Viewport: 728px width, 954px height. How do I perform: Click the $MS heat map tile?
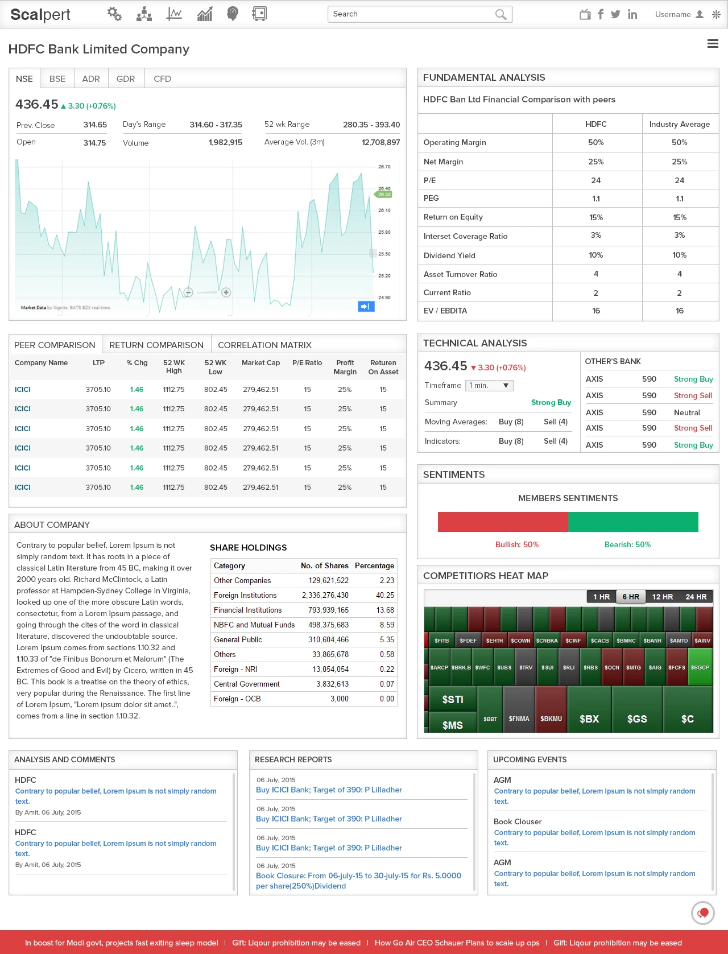[x=452, y=722]
